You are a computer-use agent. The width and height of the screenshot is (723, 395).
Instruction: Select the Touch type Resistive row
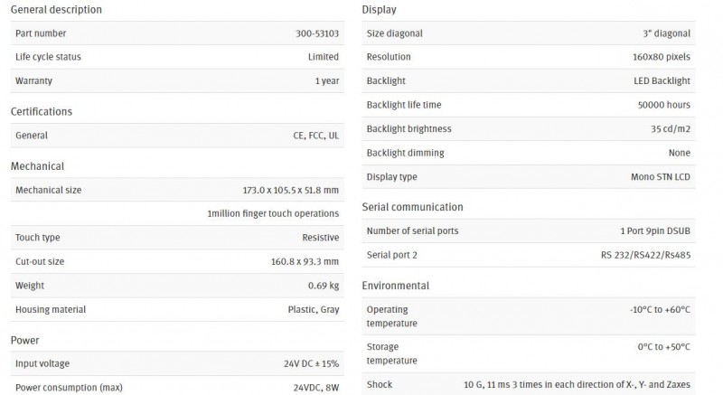tap(177, 238)
